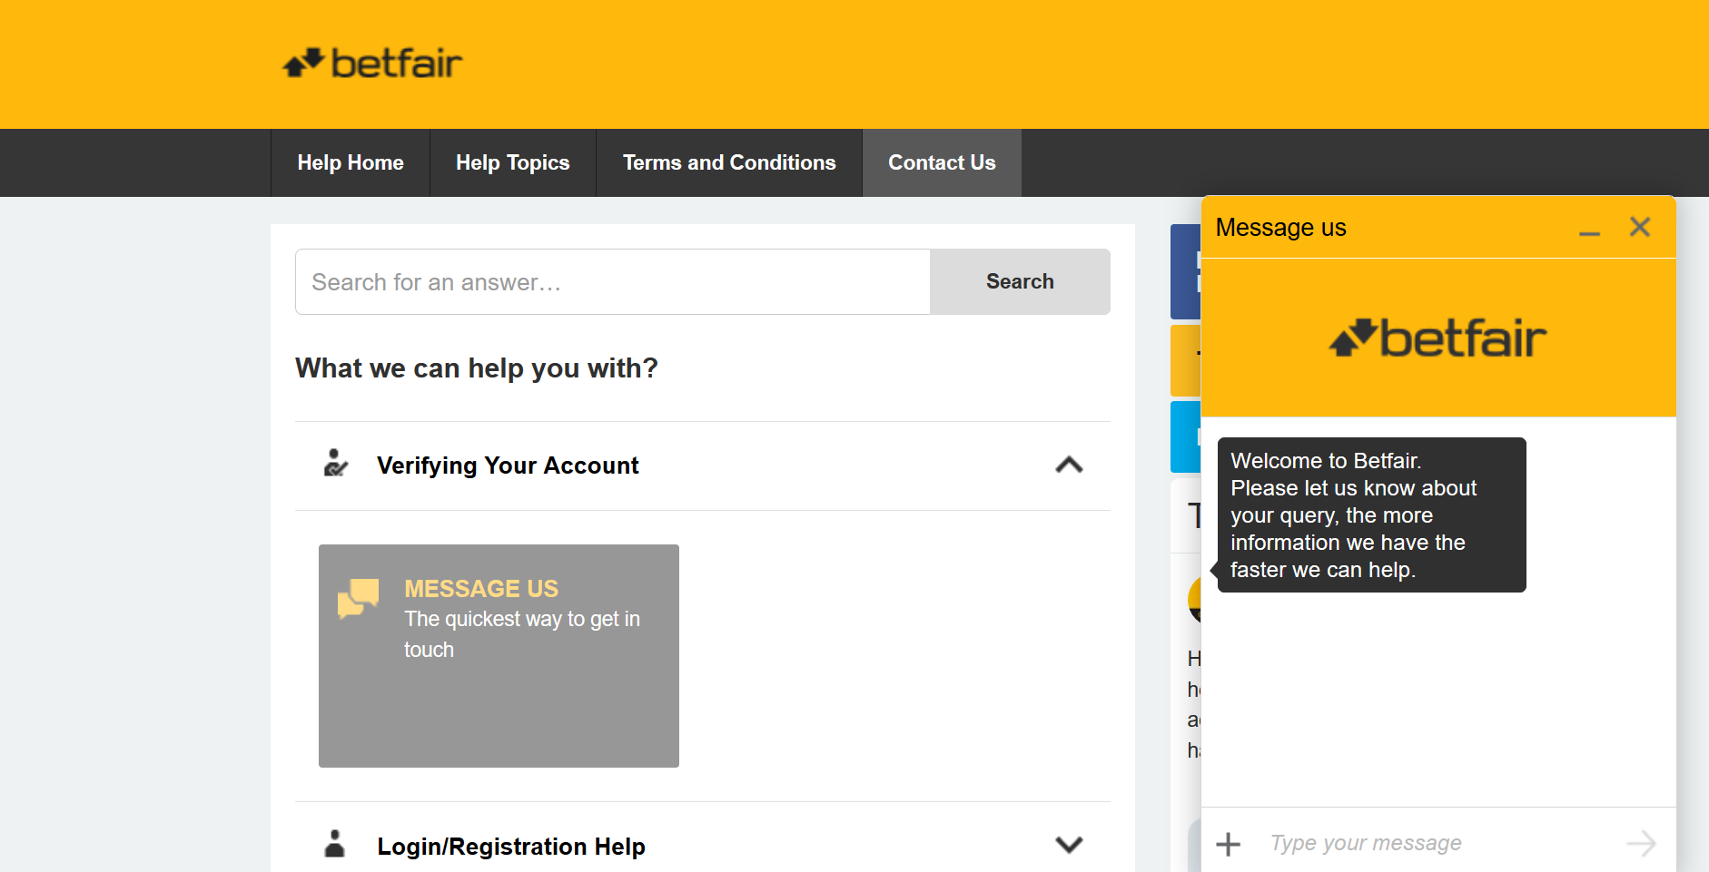Select the Contact Us tab

942,162
